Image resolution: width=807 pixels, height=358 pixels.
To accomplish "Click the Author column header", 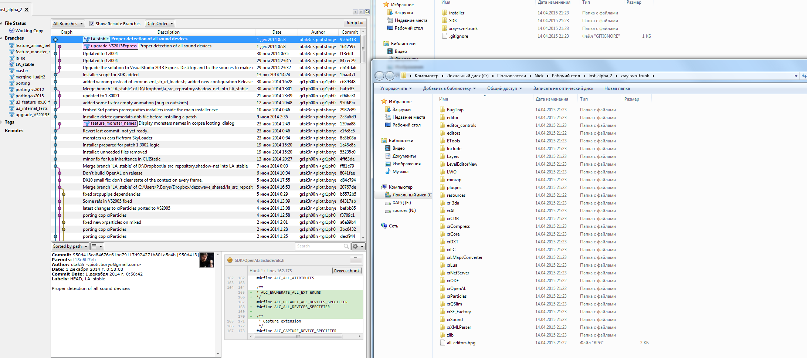I will [318, 32].
